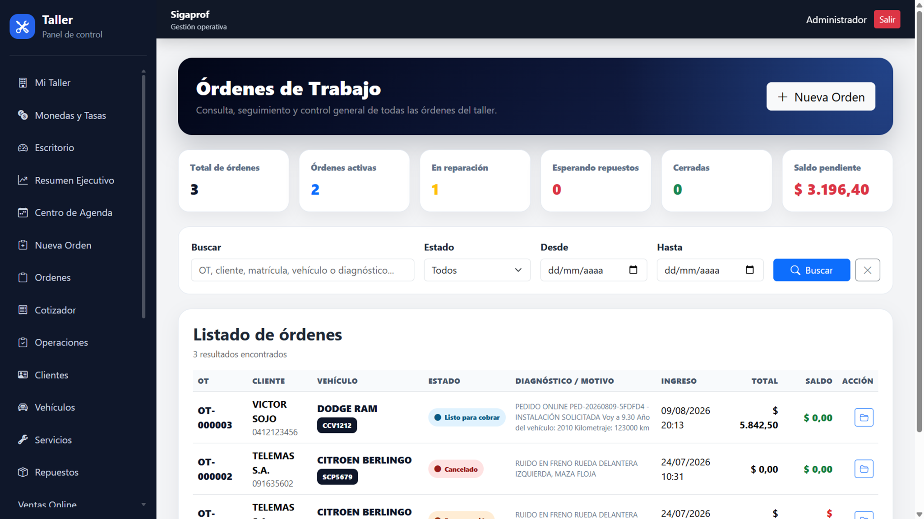Open the Estado dropdown showing Todos
This screenshot has width=924, height=519.
coord(477,270)
